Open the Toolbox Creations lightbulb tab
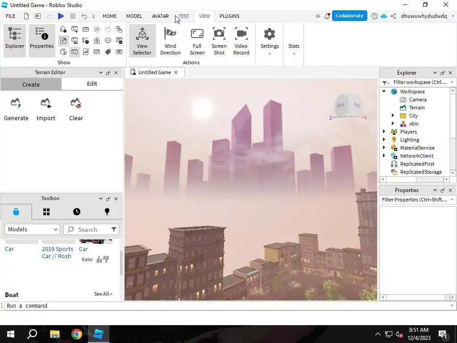Viewport: 457px width, 343px height. coord(107,212)
